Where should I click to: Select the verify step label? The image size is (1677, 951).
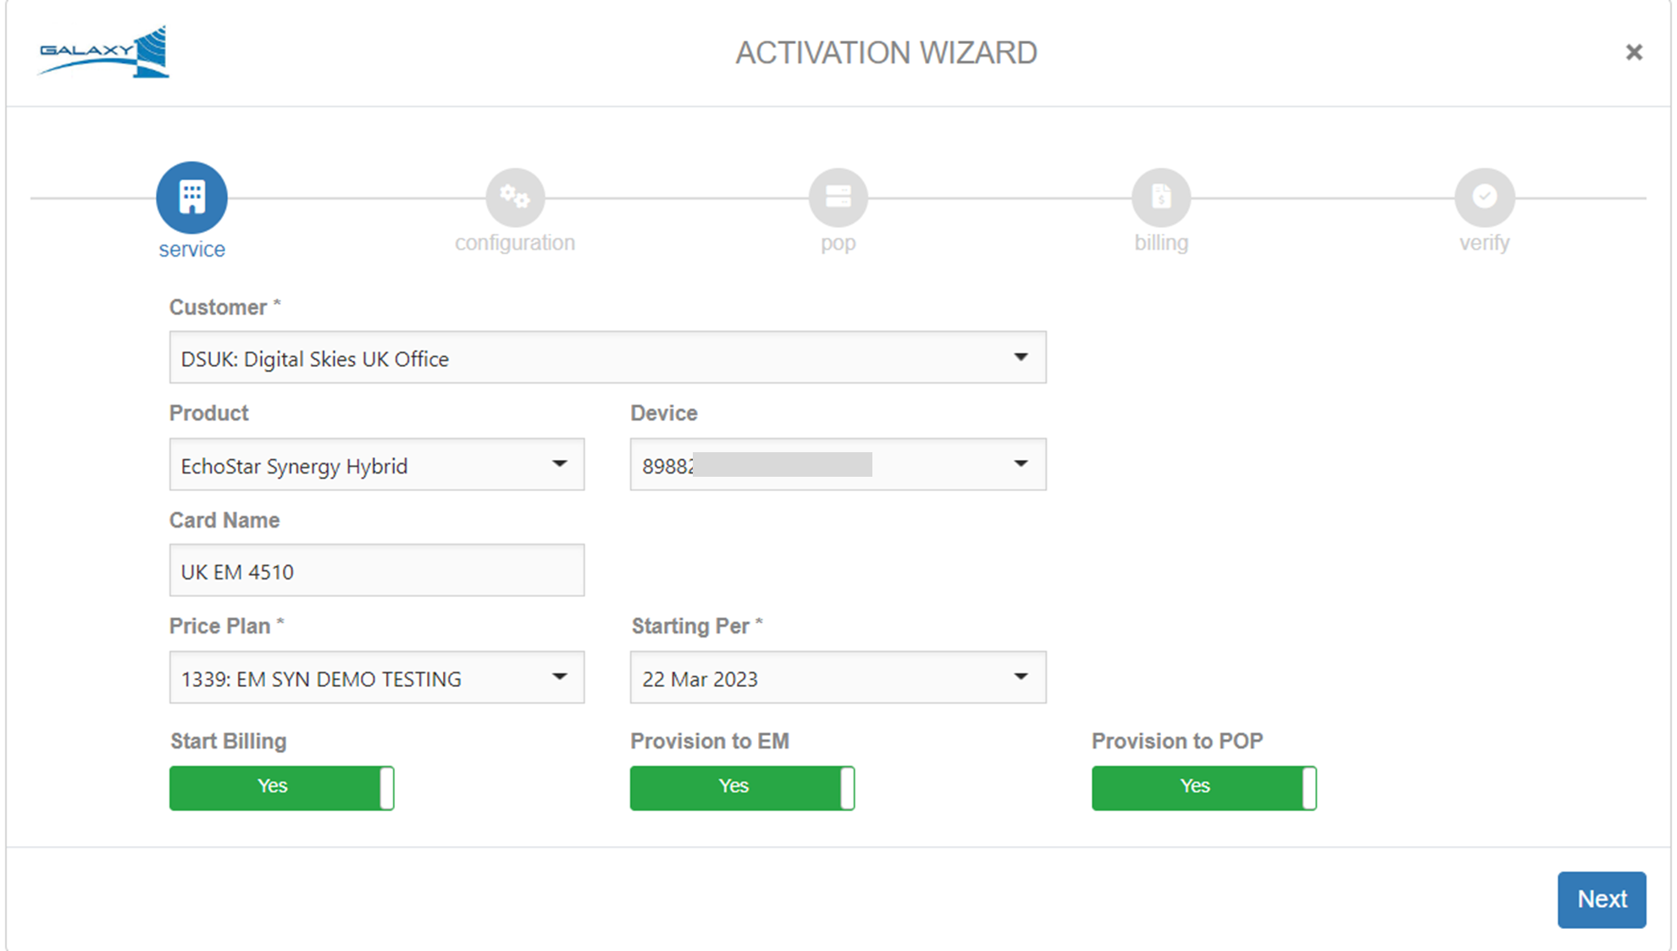pos(1484,243)
